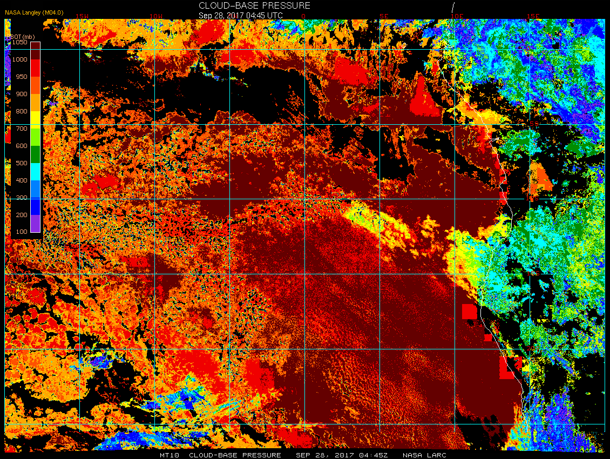The image size is (610, 459).
Task: Click the "1000" legend value
Action: click(x=19, y=59)
